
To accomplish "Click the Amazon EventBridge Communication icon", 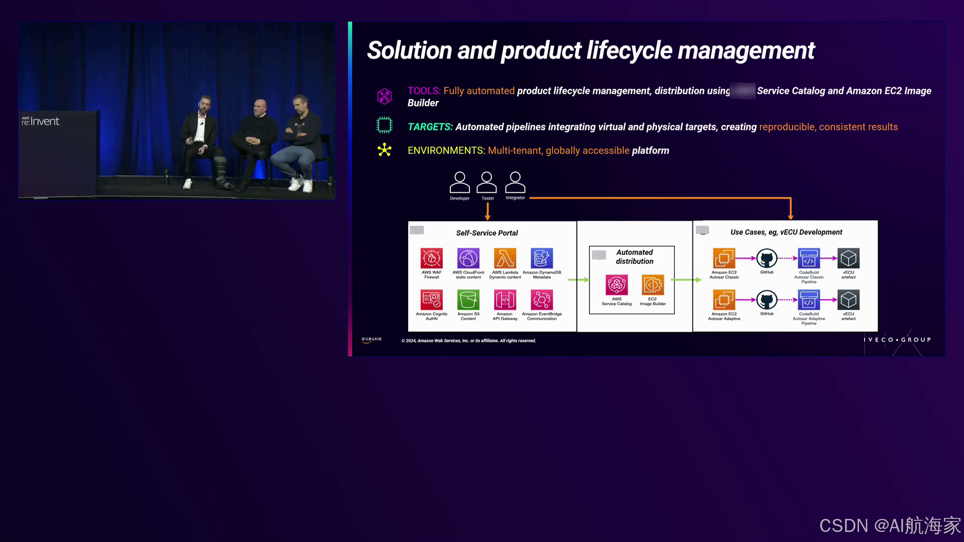I will [x=541, y=300].
